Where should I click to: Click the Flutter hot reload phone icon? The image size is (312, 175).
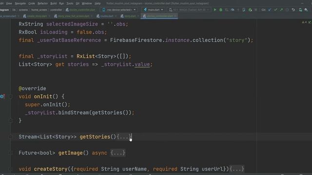pyautogui.click(x=244, y=10)
